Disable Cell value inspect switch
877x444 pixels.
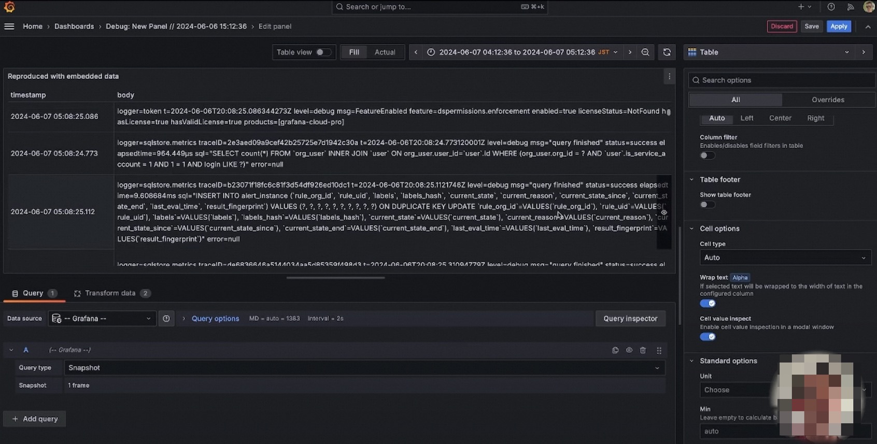coord(708,337)
